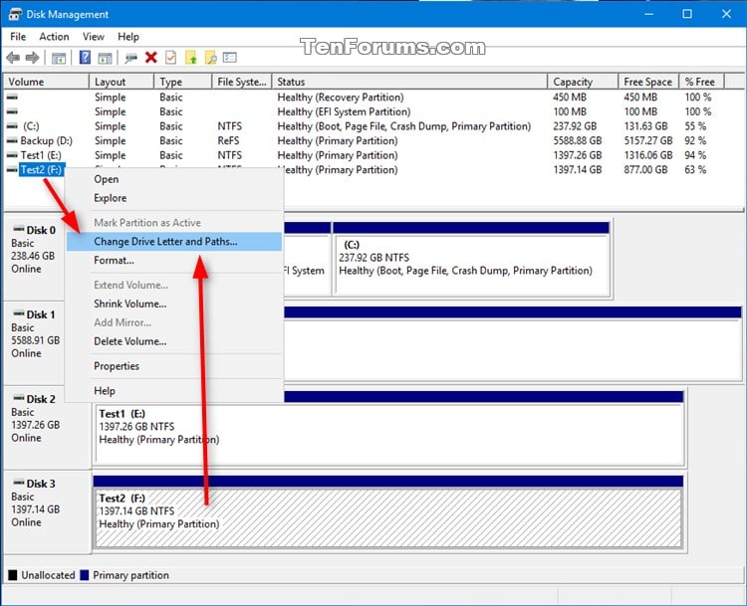The image size is (747, 606).
Task: Click the 131.63 GB free space cell
Action: pyautogui.click(x=645, y=126)
